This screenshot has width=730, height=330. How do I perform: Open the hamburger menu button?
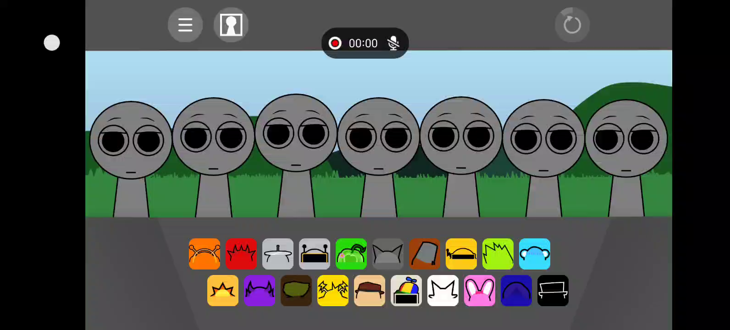(185, 25)
